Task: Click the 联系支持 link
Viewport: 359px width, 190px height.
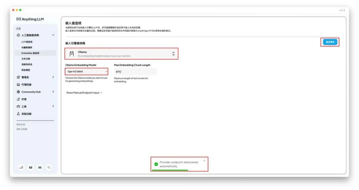Action: 21,125
